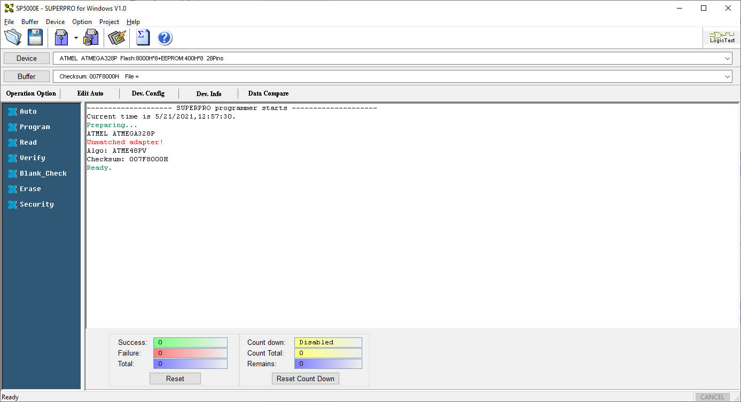The width and height of the screenshot is (741, 402).
Task: Click the chip with lightning bolt icon
Action: pos(116,37)
